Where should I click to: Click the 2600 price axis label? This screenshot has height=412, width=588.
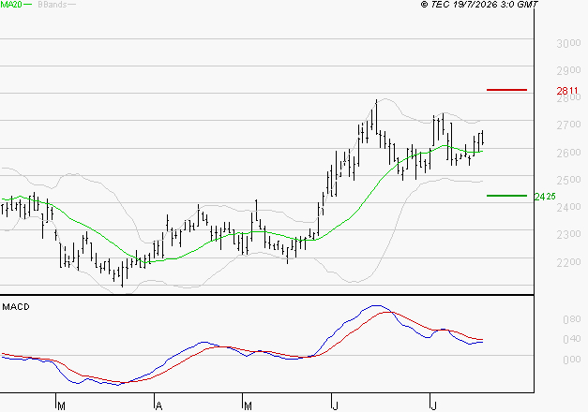click(568, 153)
